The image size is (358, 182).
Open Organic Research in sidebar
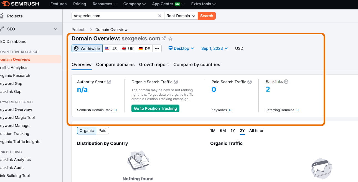[15, 76]
